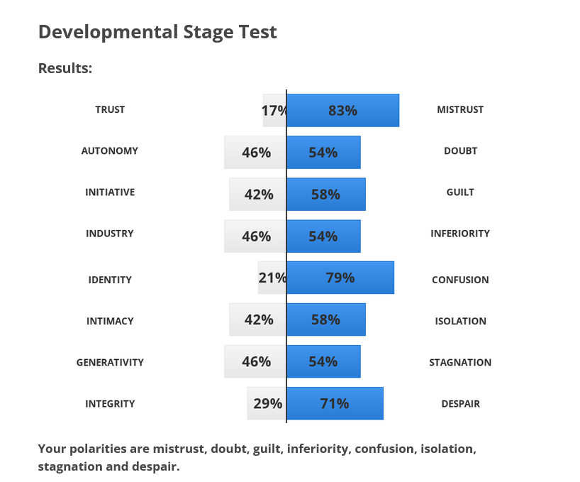580x482 pixels.
Task: Select the 21% Identity gray bar
Action: (272, 278)
